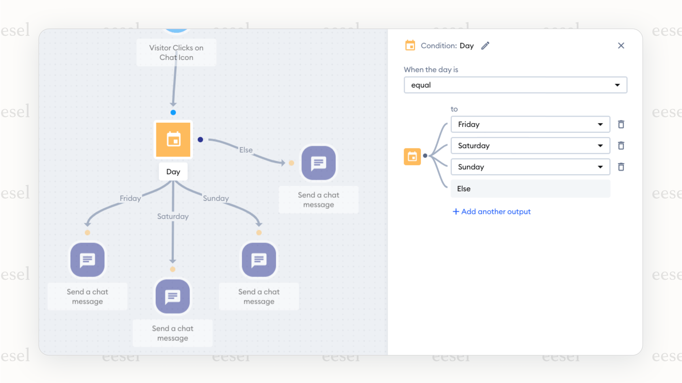Click Add another output
Viewport: 682px width, 383px height.
pyautogui.click(x=491, y=211)
